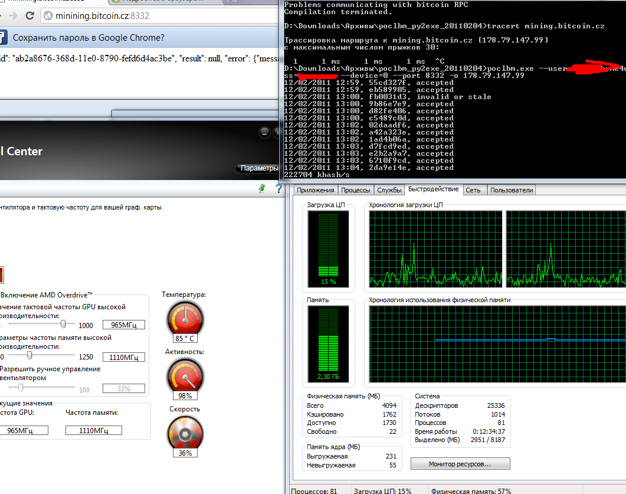This screenshot has height=494, width=626.
Task: Click the current Частота памяти 1110МГц box
Action: point(94,430)
